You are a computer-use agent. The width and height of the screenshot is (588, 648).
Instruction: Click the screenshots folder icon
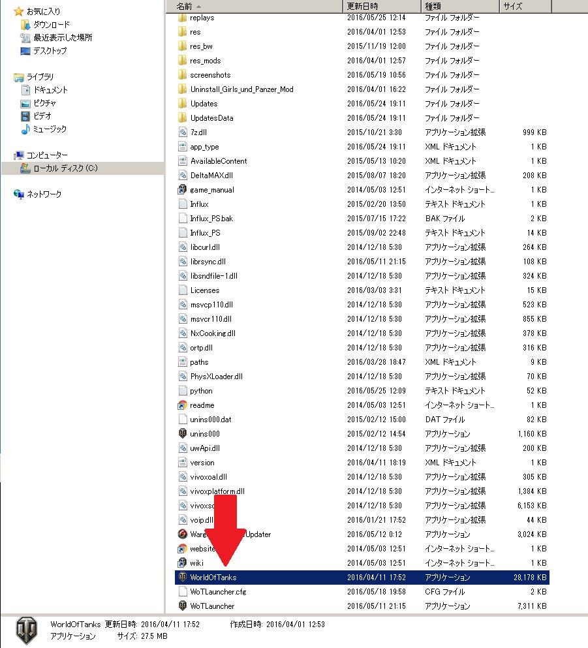pos(182,75)
